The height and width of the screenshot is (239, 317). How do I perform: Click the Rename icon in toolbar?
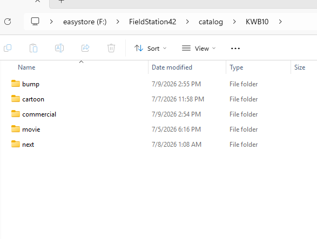(59, 48)
